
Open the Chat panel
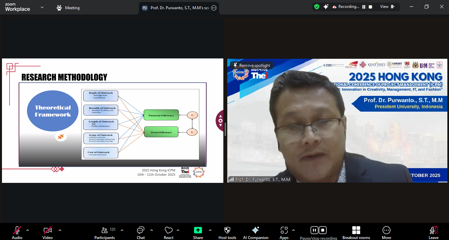coord(141,230)
